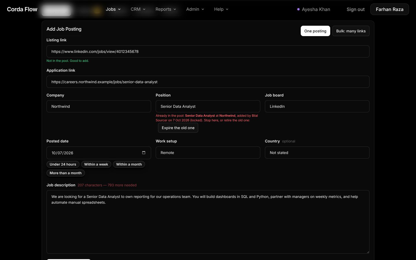Select the More than a month chip
This screenshot has height=260, width=416.
[x=66, y=173]
